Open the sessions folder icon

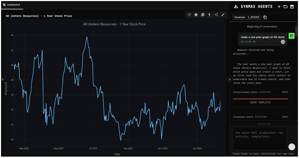[285, 6]
